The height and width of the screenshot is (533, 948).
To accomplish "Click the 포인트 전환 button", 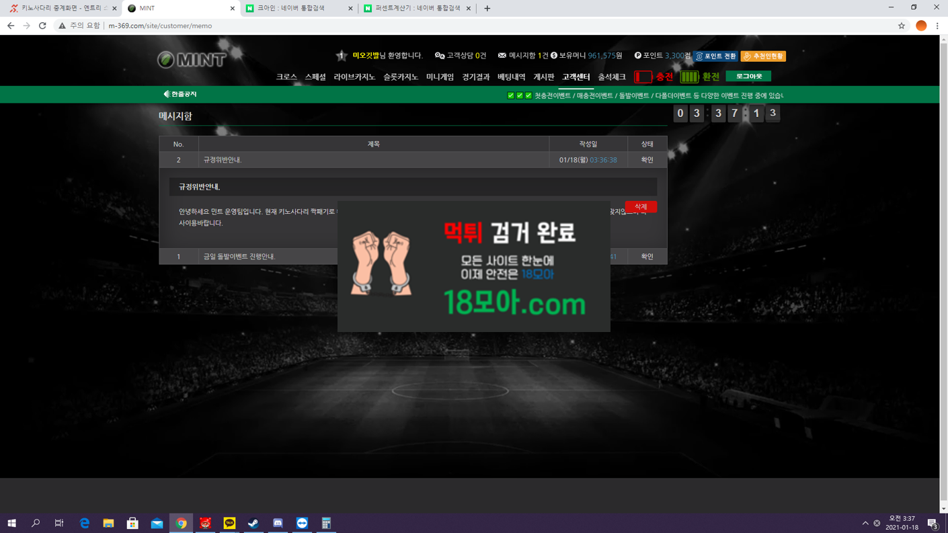I will pos(716,56).
